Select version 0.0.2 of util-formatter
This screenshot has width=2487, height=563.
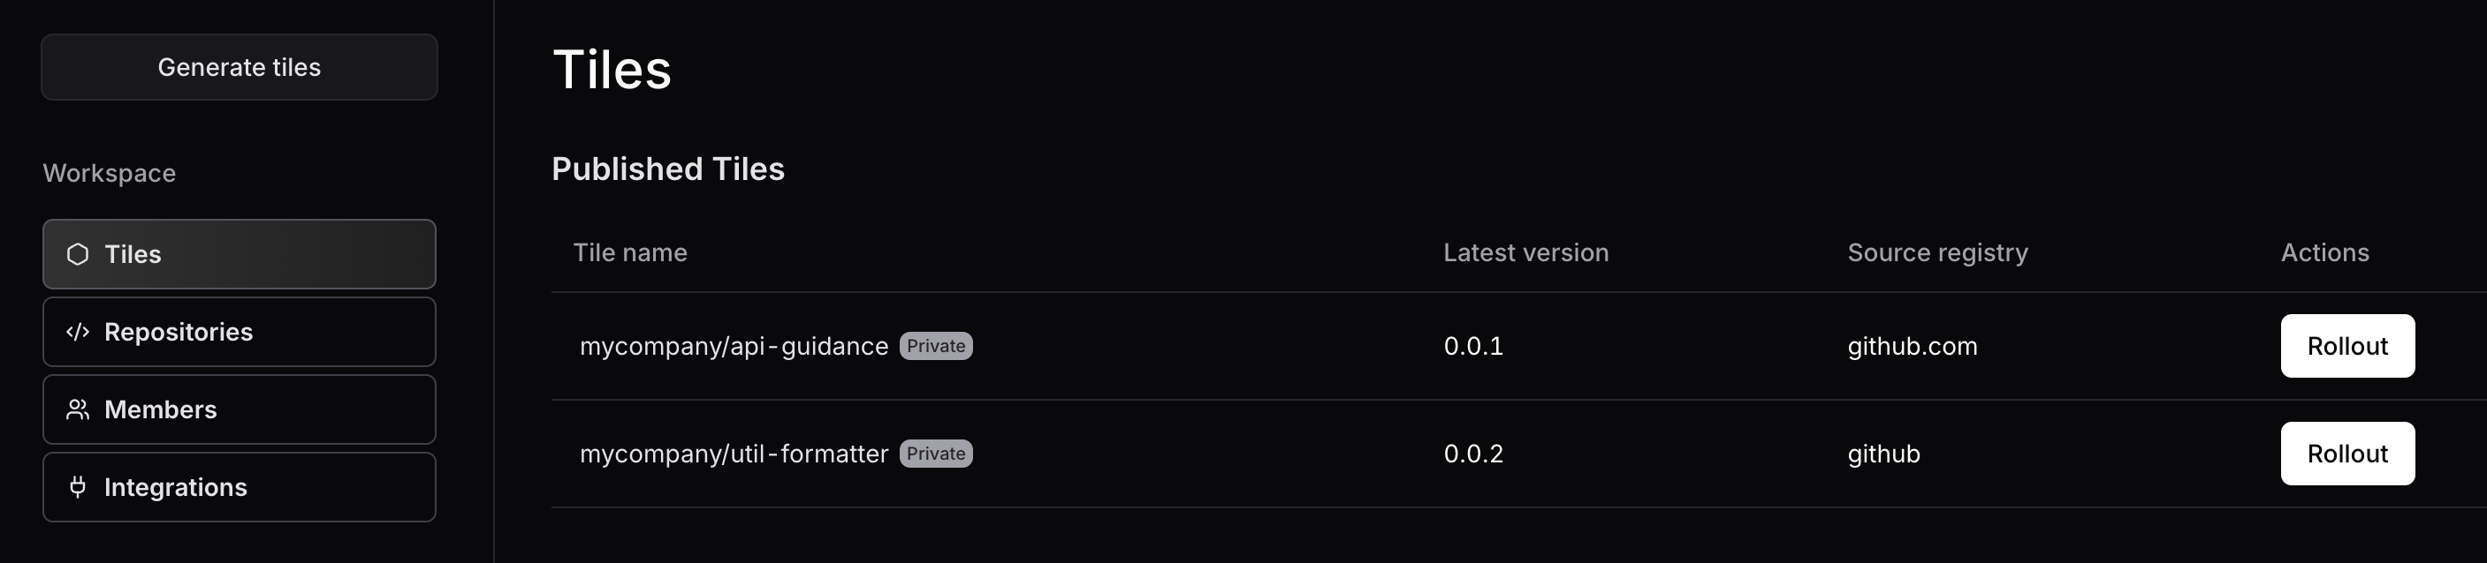pyautogui.click(x=1472, y=454)
